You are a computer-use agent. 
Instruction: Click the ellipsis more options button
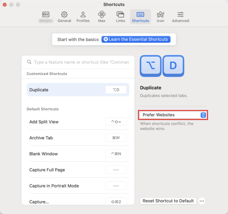click(202, 201)
